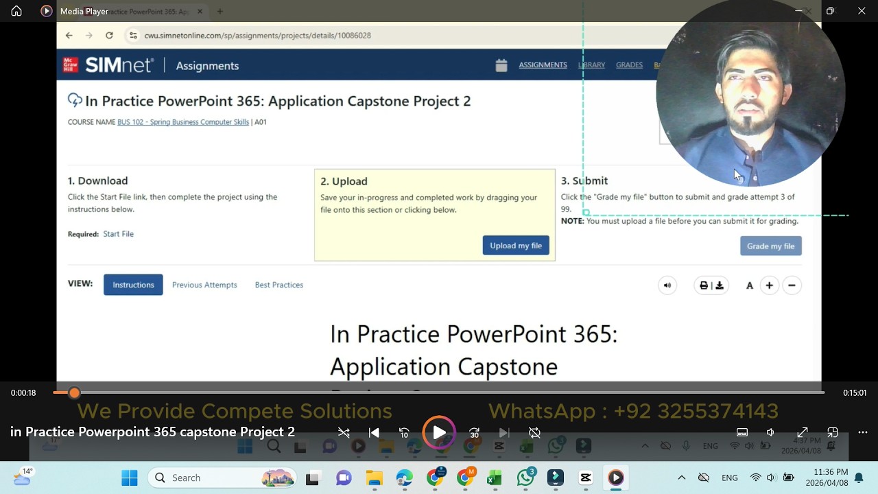
Task: Select the Instructions view tab
Action: [133, 285]
